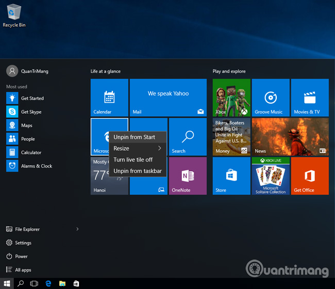The width and height of the screenshot is (335, 289).
Task: Open the Xbox tile
Action: point(231,98)
